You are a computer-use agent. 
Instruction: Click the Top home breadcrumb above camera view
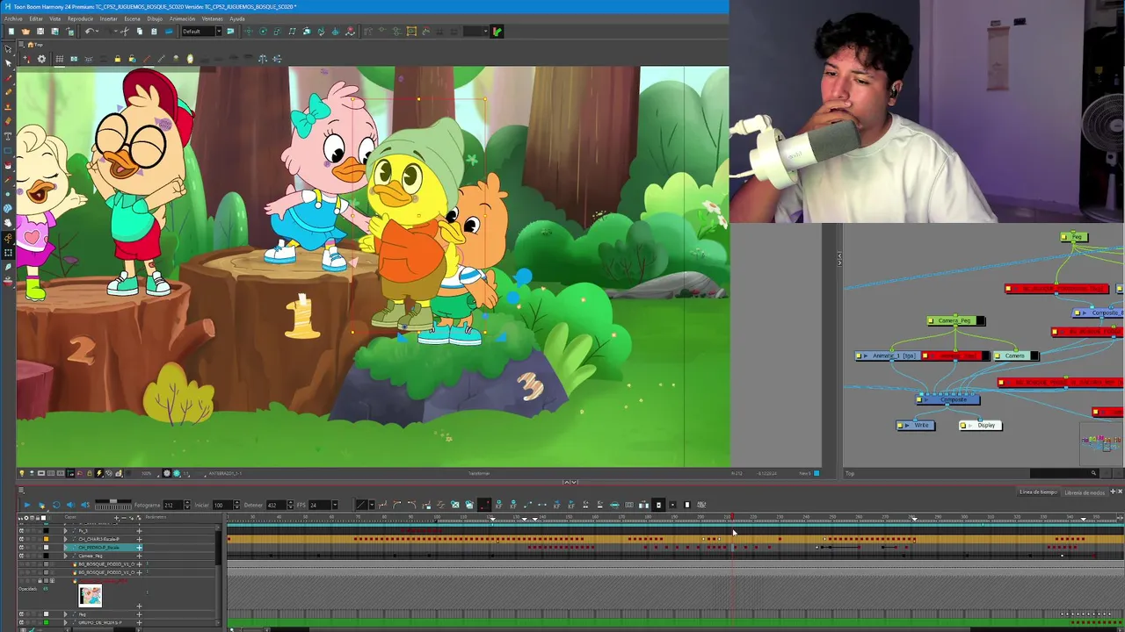pyautogui.click(x=35, y=45)
